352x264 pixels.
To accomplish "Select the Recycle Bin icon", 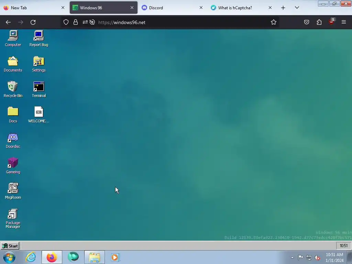I will 13,89.
